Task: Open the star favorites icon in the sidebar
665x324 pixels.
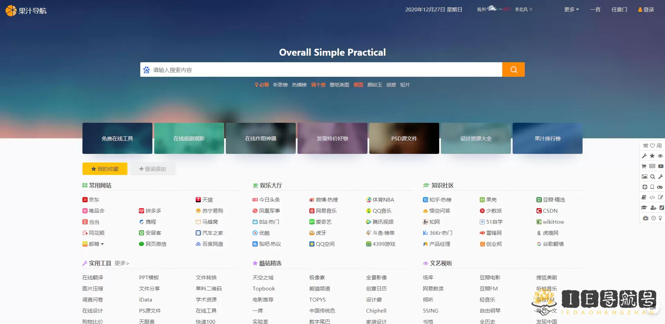Action: pyautogui.click(x=652, y=156)
